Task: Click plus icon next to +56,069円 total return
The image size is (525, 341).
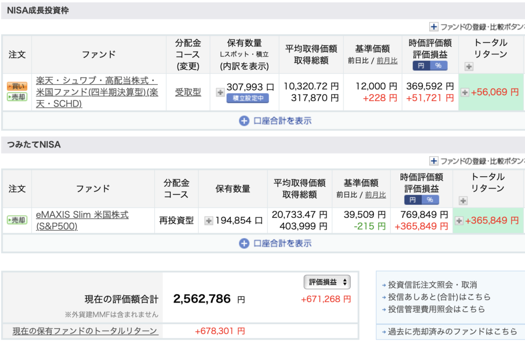Action: [x=465, y=92]
